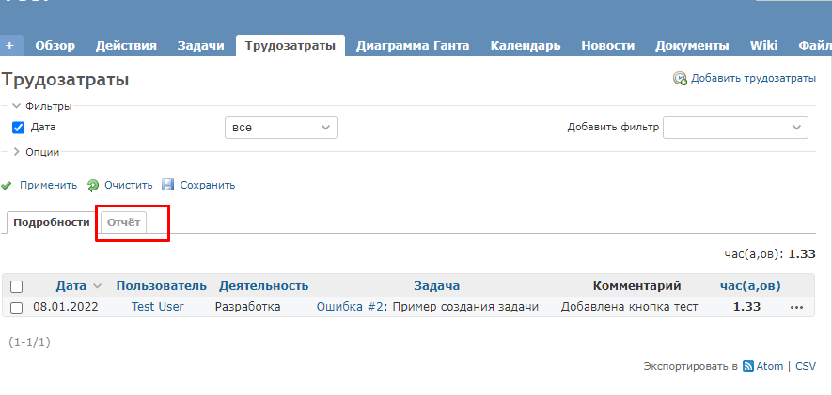832x395 pixels.
Task: Toggle the Дата filter checkbox
Action: click(18, 128)
